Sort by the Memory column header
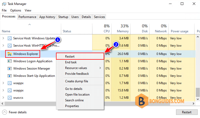The width and height of the screenshot is (200, 118). [x=121, y=29]
